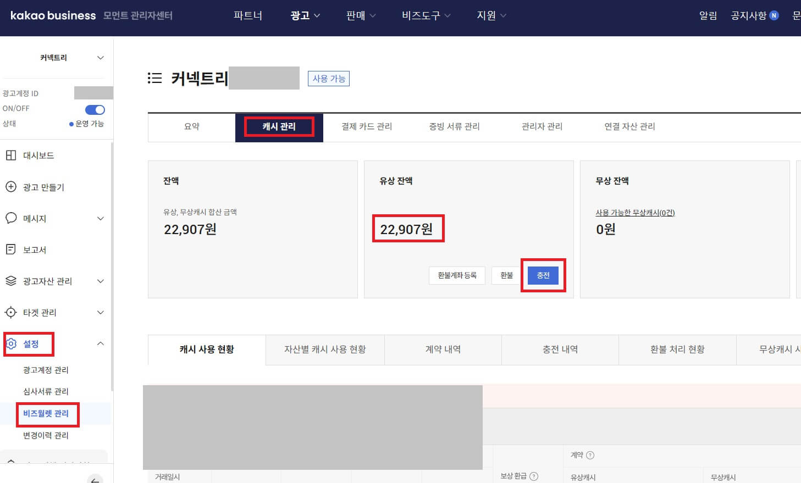Switch to the 충전 내역 tab
Viewport: 801px width, 483px height.
pos(560,349)
